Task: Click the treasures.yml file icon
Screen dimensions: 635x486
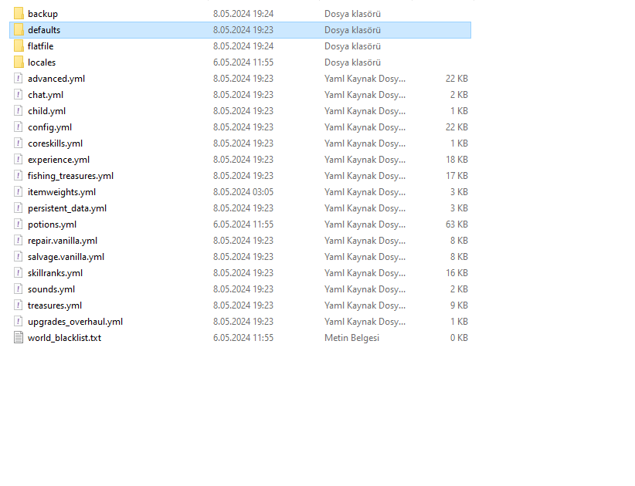Action: click(x=19, y=305)
